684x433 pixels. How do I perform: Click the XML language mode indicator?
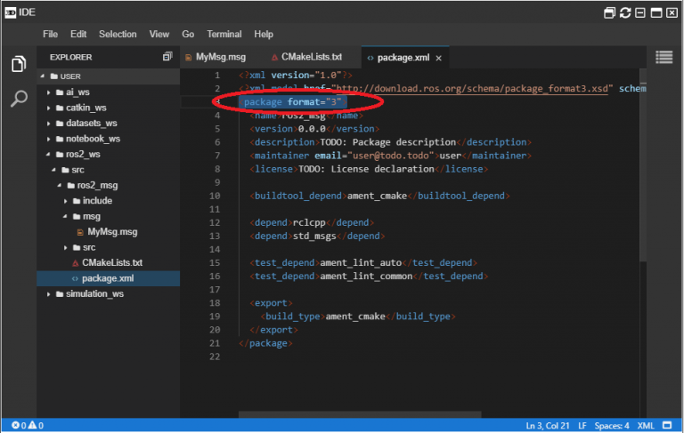click(x=646, y=426)
